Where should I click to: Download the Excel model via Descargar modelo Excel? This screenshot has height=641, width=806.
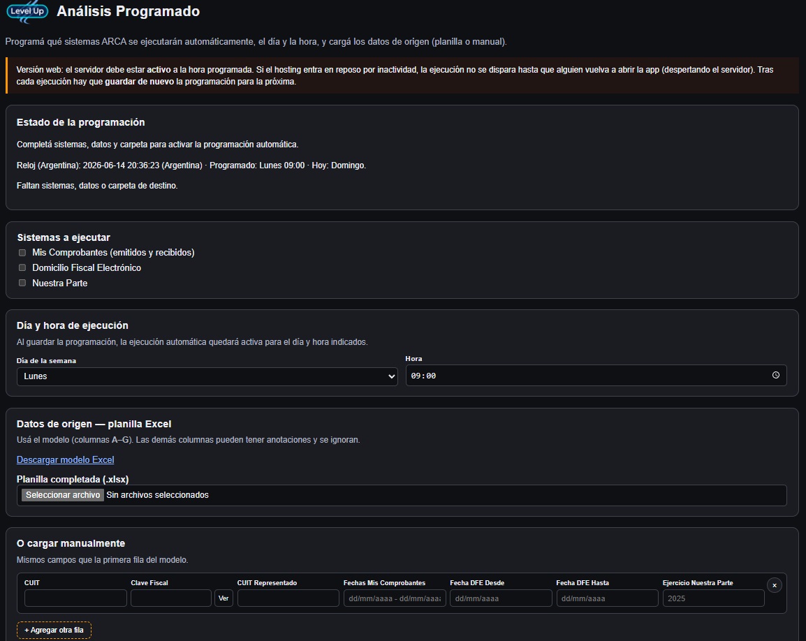coord(65,459)
